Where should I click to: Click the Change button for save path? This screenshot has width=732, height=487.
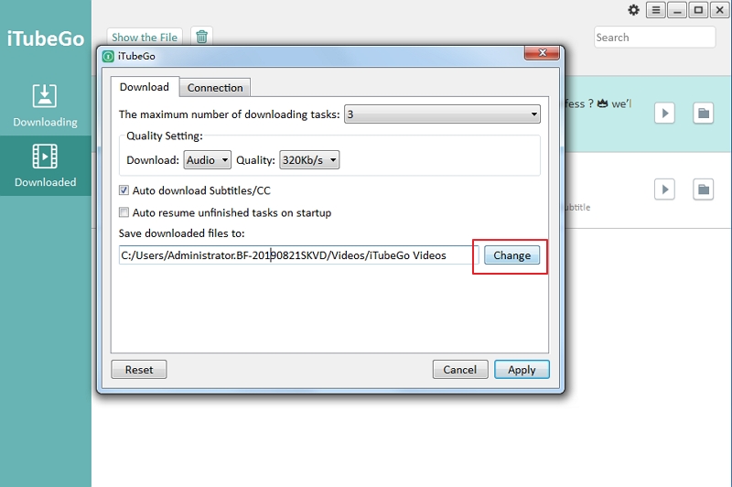511,255
